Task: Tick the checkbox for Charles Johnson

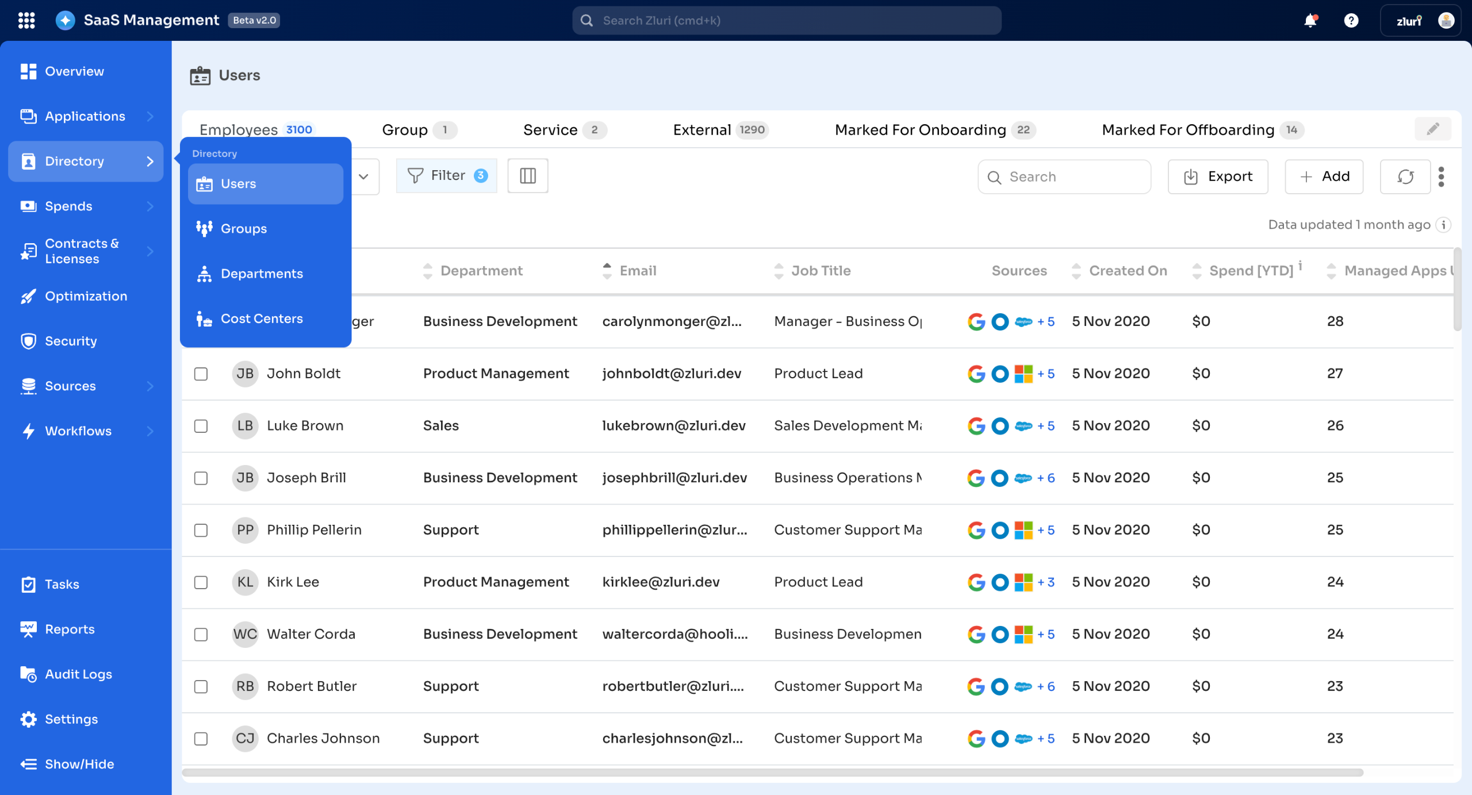Action: click(x=201, y=739)
